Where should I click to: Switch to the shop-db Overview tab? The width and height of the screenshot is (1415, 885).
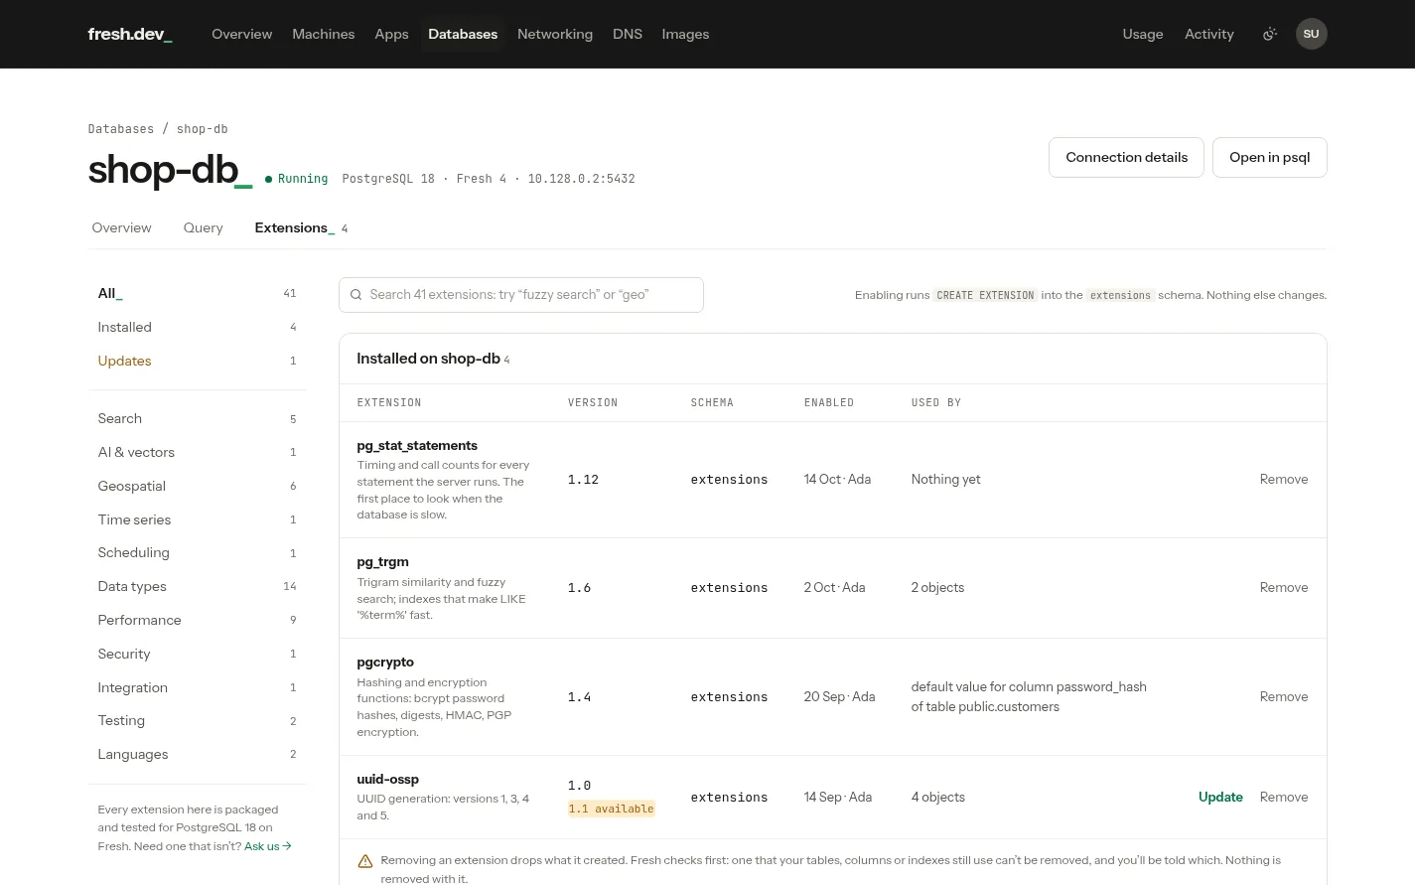(x=122, y=227)
